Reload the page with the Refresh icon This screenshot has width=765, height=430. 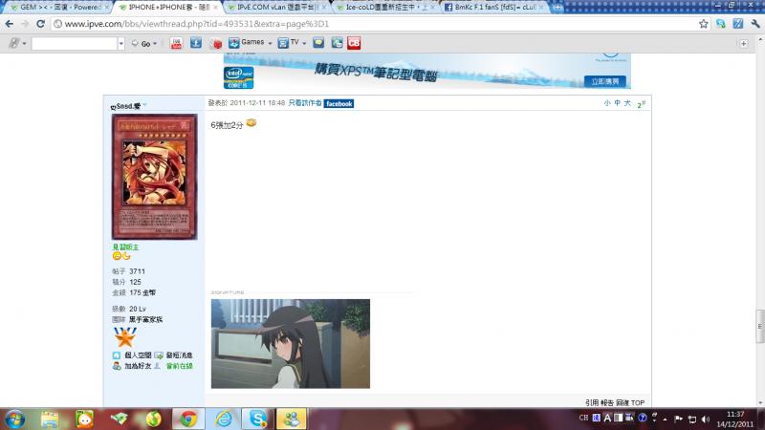point(40,24)
